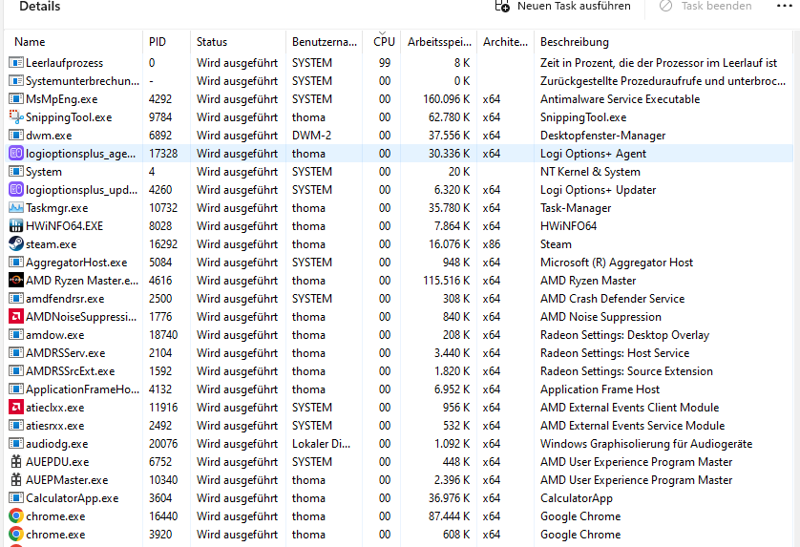The width and height of the screenshot is (800, 547).
Task: Click description Logi Options+ Agent
Action: 593,154
